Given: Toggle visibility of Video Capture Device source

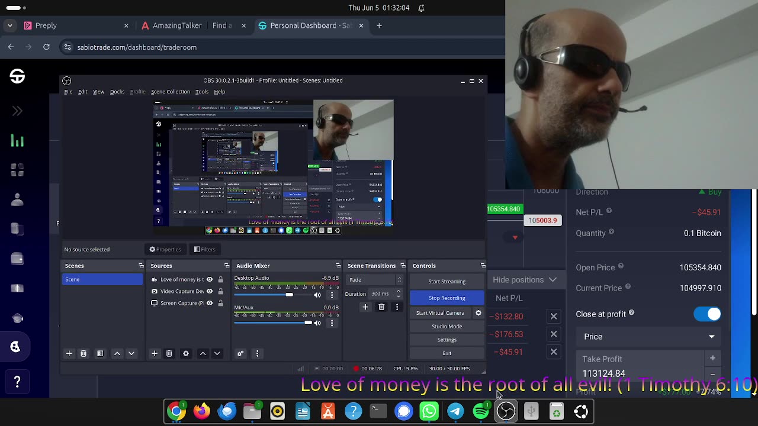Looking at the screenshot, I should (210, 291).
